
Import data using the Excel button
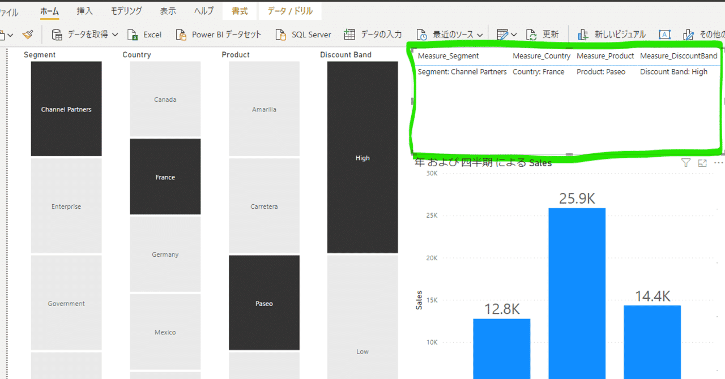pos(144,35)
